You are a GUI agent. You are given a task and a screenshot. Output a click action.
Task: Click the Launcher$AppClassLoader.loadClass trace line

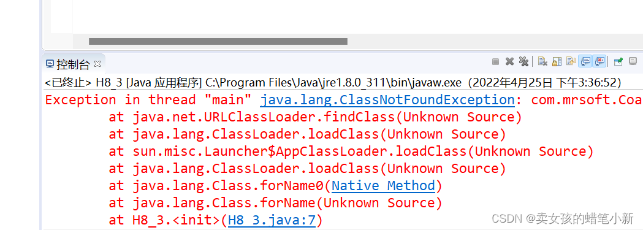(351, 151)
